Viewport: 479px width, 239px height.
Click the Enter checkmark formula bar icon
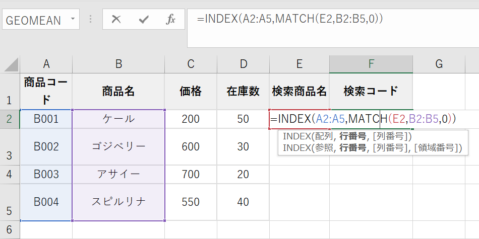[x=144, y=20]
